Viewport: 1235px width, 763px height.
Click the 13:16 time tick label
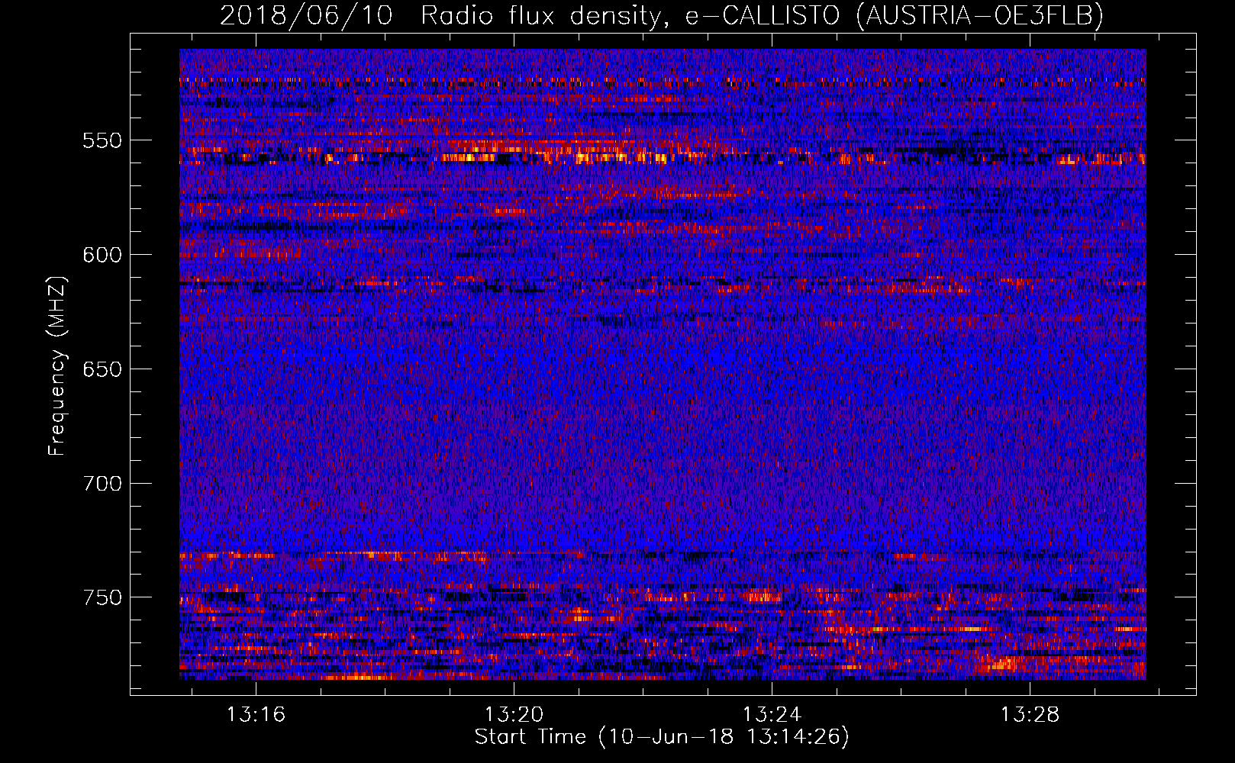click(x=256, y=714)
